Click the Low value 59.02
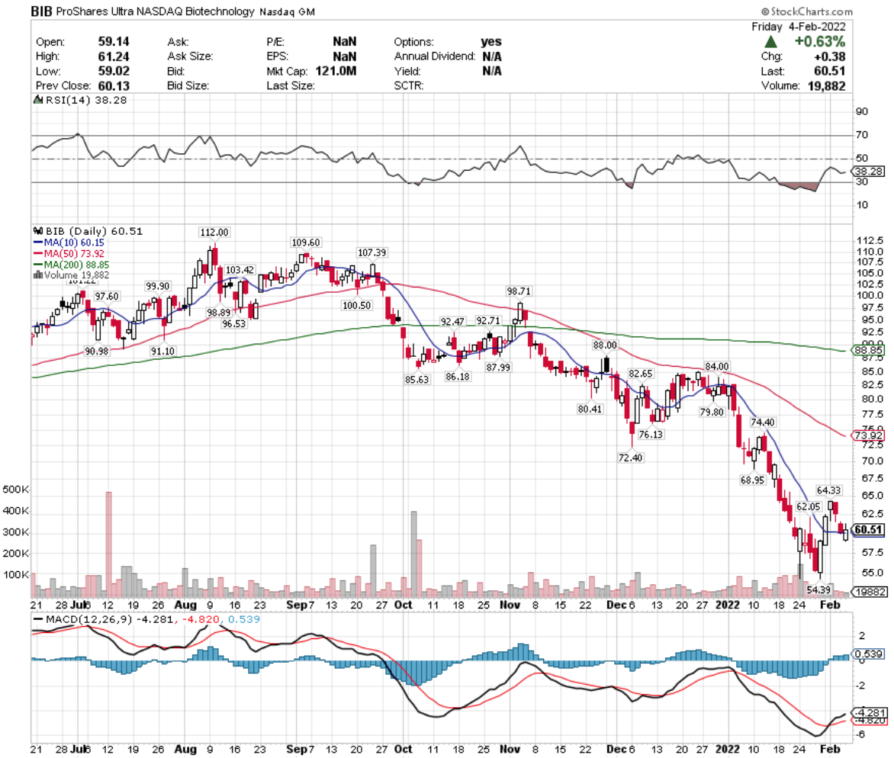This screenshot has width=894, height=758. tap(114, 71)
